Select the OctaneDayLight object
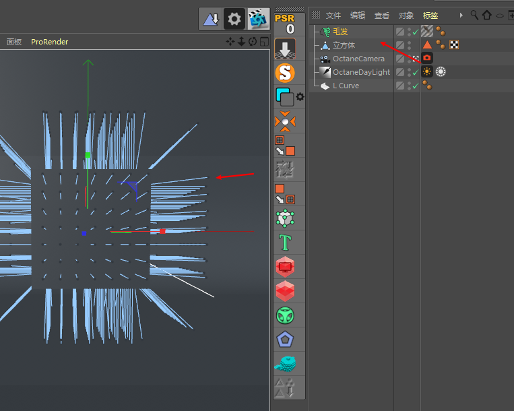 361,72
